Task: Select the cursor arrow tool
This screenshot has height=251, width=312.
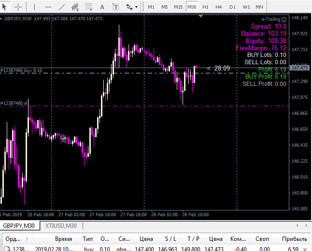Action: point(5,7)
